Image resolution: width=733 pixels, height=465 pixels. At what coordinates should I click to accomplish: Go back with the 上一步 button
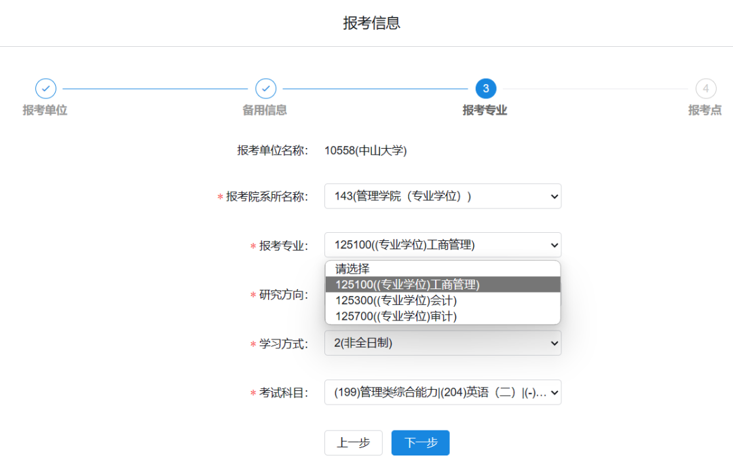click(x=353, y=443)
